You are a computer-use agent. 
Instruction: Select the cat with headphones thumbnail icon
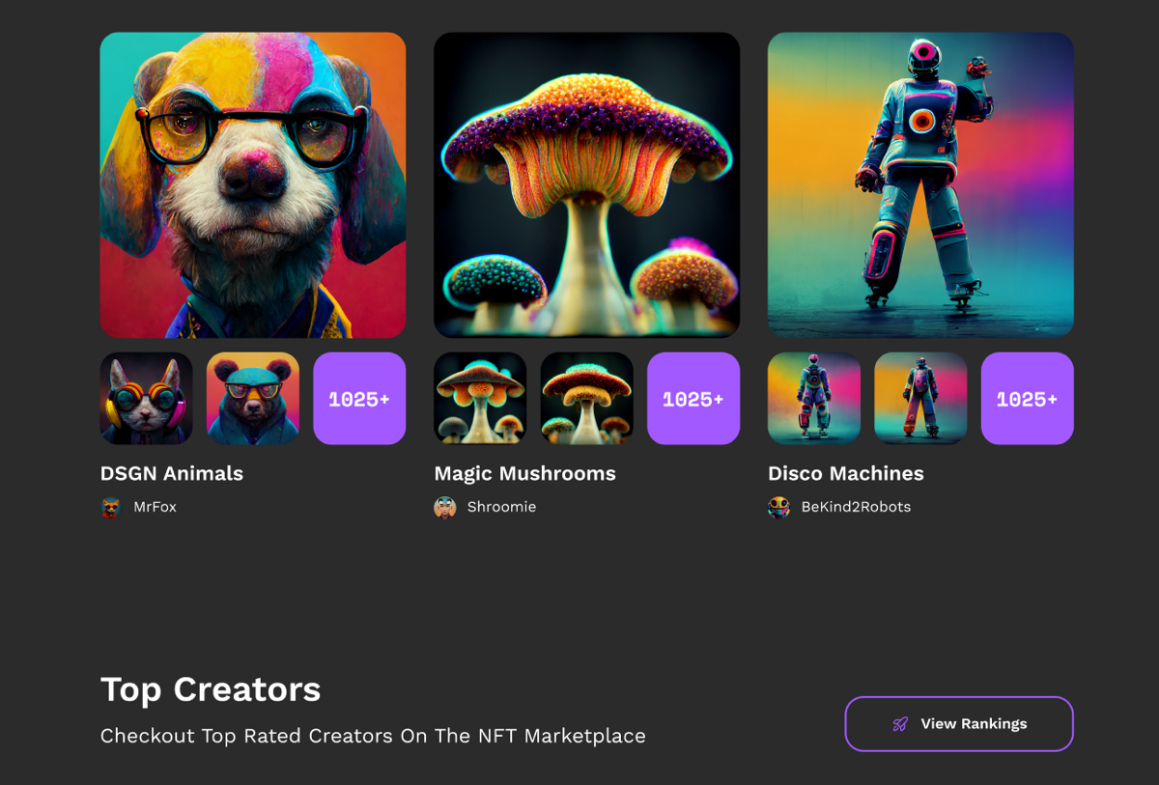pyautogui.click(x=145, y=399)
